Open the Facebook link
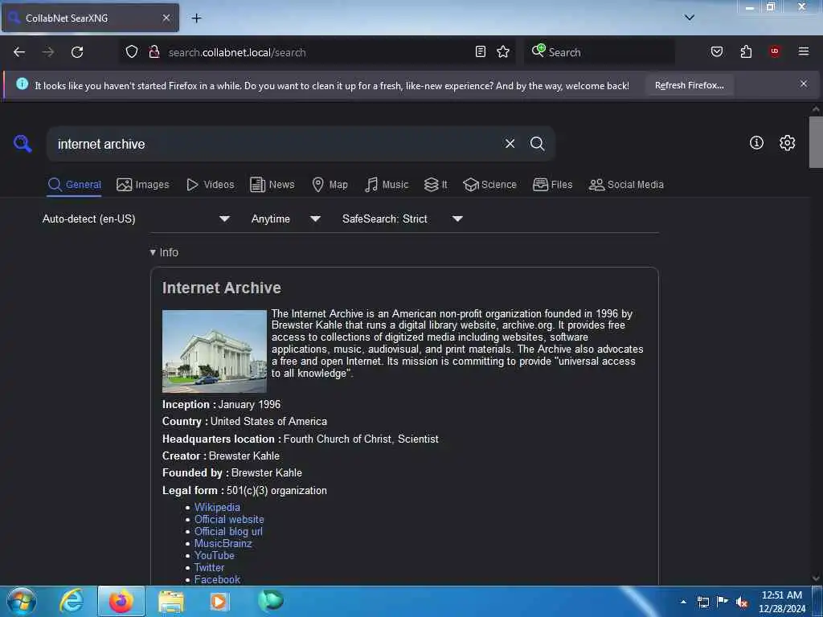The height and width of the screenshot is (617, 823). tap(217, 579)
